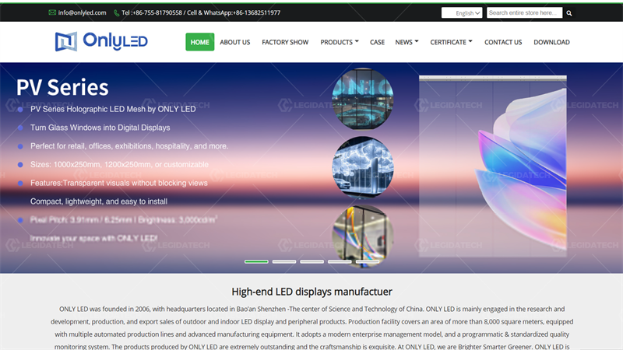Open the ABOUT US page
The height and width of the screenshot is (350, 623).
coord(235,42)
